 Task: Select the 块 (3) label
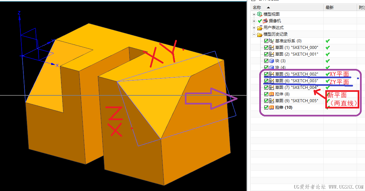pos(280,61)
